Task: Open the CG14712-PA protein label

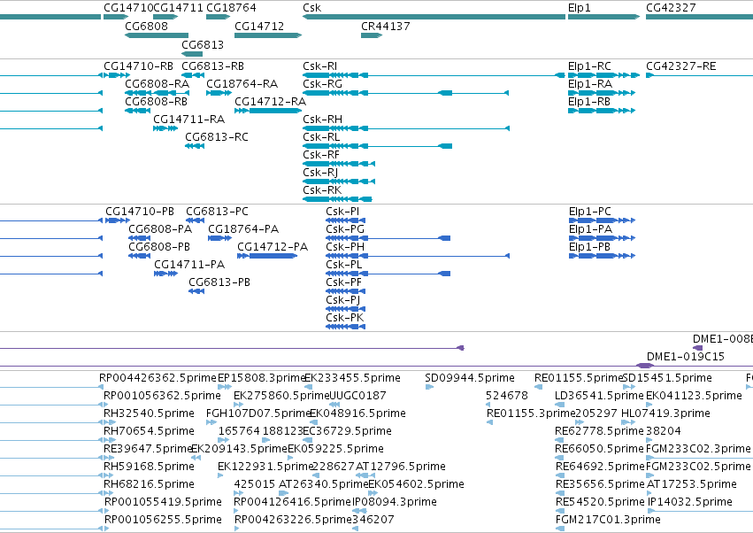Action: tap(273, 247)
